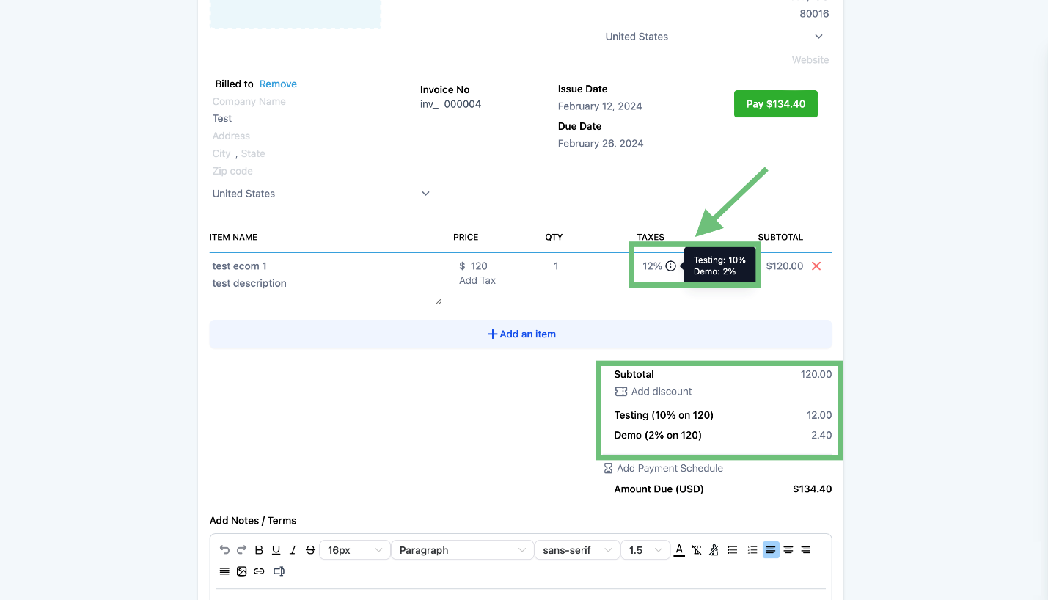Open the 1.5 line height dropdown
This screenshot has width=1048, height=600.
[x=645, y=550]
